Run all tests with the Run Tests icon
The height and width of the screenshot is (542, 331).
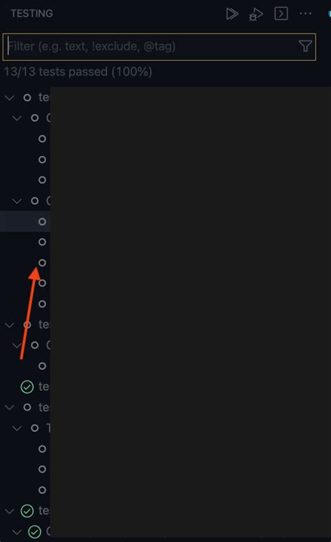coord(232,14)
